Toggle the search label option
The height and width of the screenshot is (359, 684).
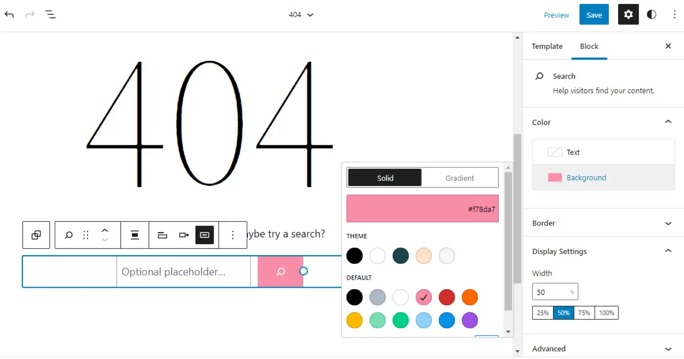pyautogui.click(x=163, y=235)
